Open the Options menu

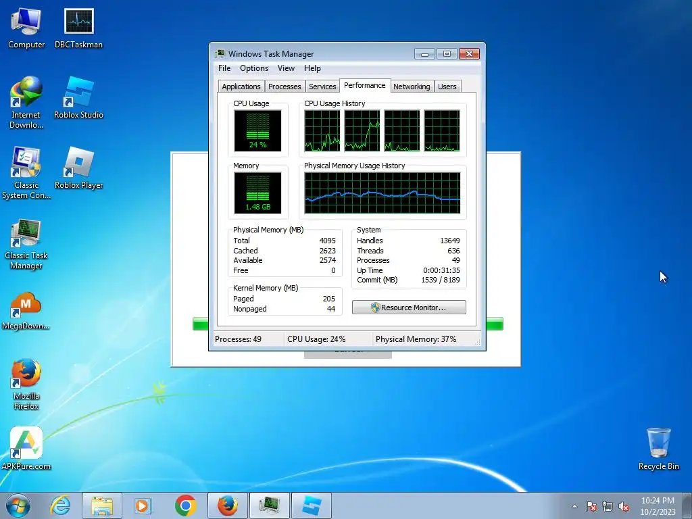[x=254, y=68]
